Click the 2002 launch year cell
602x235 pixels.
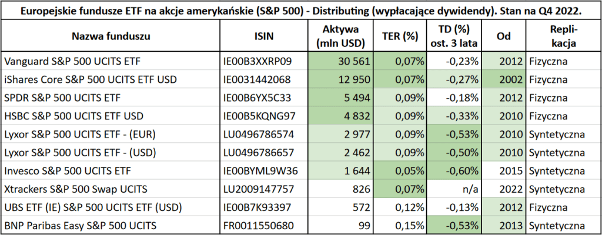pyautogui.click(x=509, y=79)
